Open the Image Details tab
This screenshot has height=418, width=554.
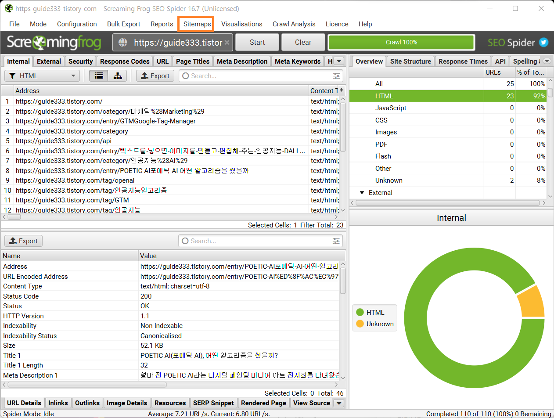point(127,403)
